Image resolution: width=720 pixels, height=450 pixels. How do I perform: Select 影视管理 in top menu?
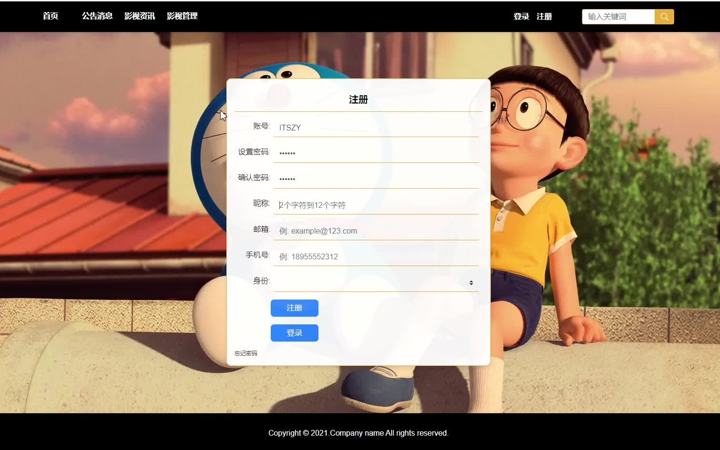point(182,16)
